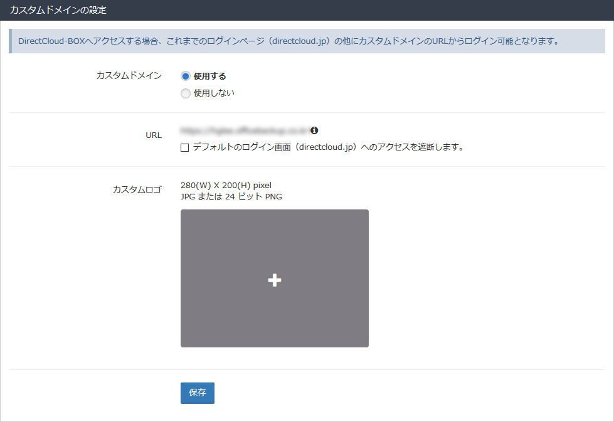Screen dimensions: 614x422
Task: Click the info icon beside the URL
Action: point(314,130)
